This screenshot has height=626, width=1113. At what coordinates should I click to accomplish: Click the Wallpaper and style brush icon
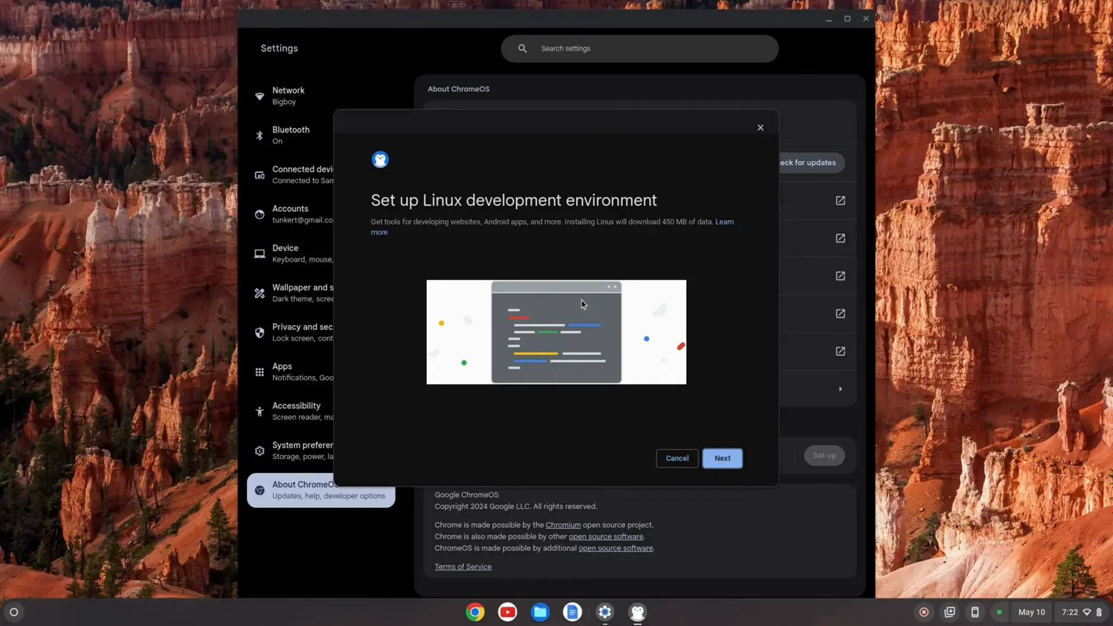[x=260, y=293]
